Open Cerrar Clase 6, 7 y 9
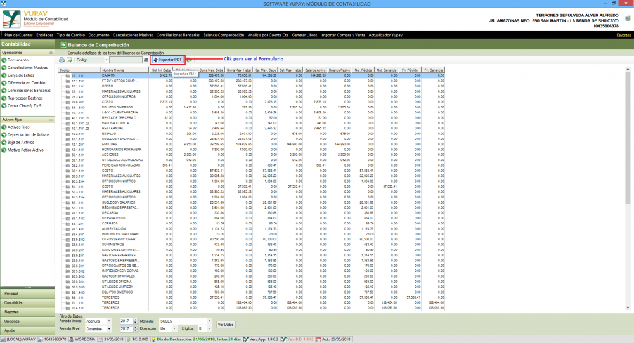The height and width of the screenshot is (343, 634). (x=22, y=106)
